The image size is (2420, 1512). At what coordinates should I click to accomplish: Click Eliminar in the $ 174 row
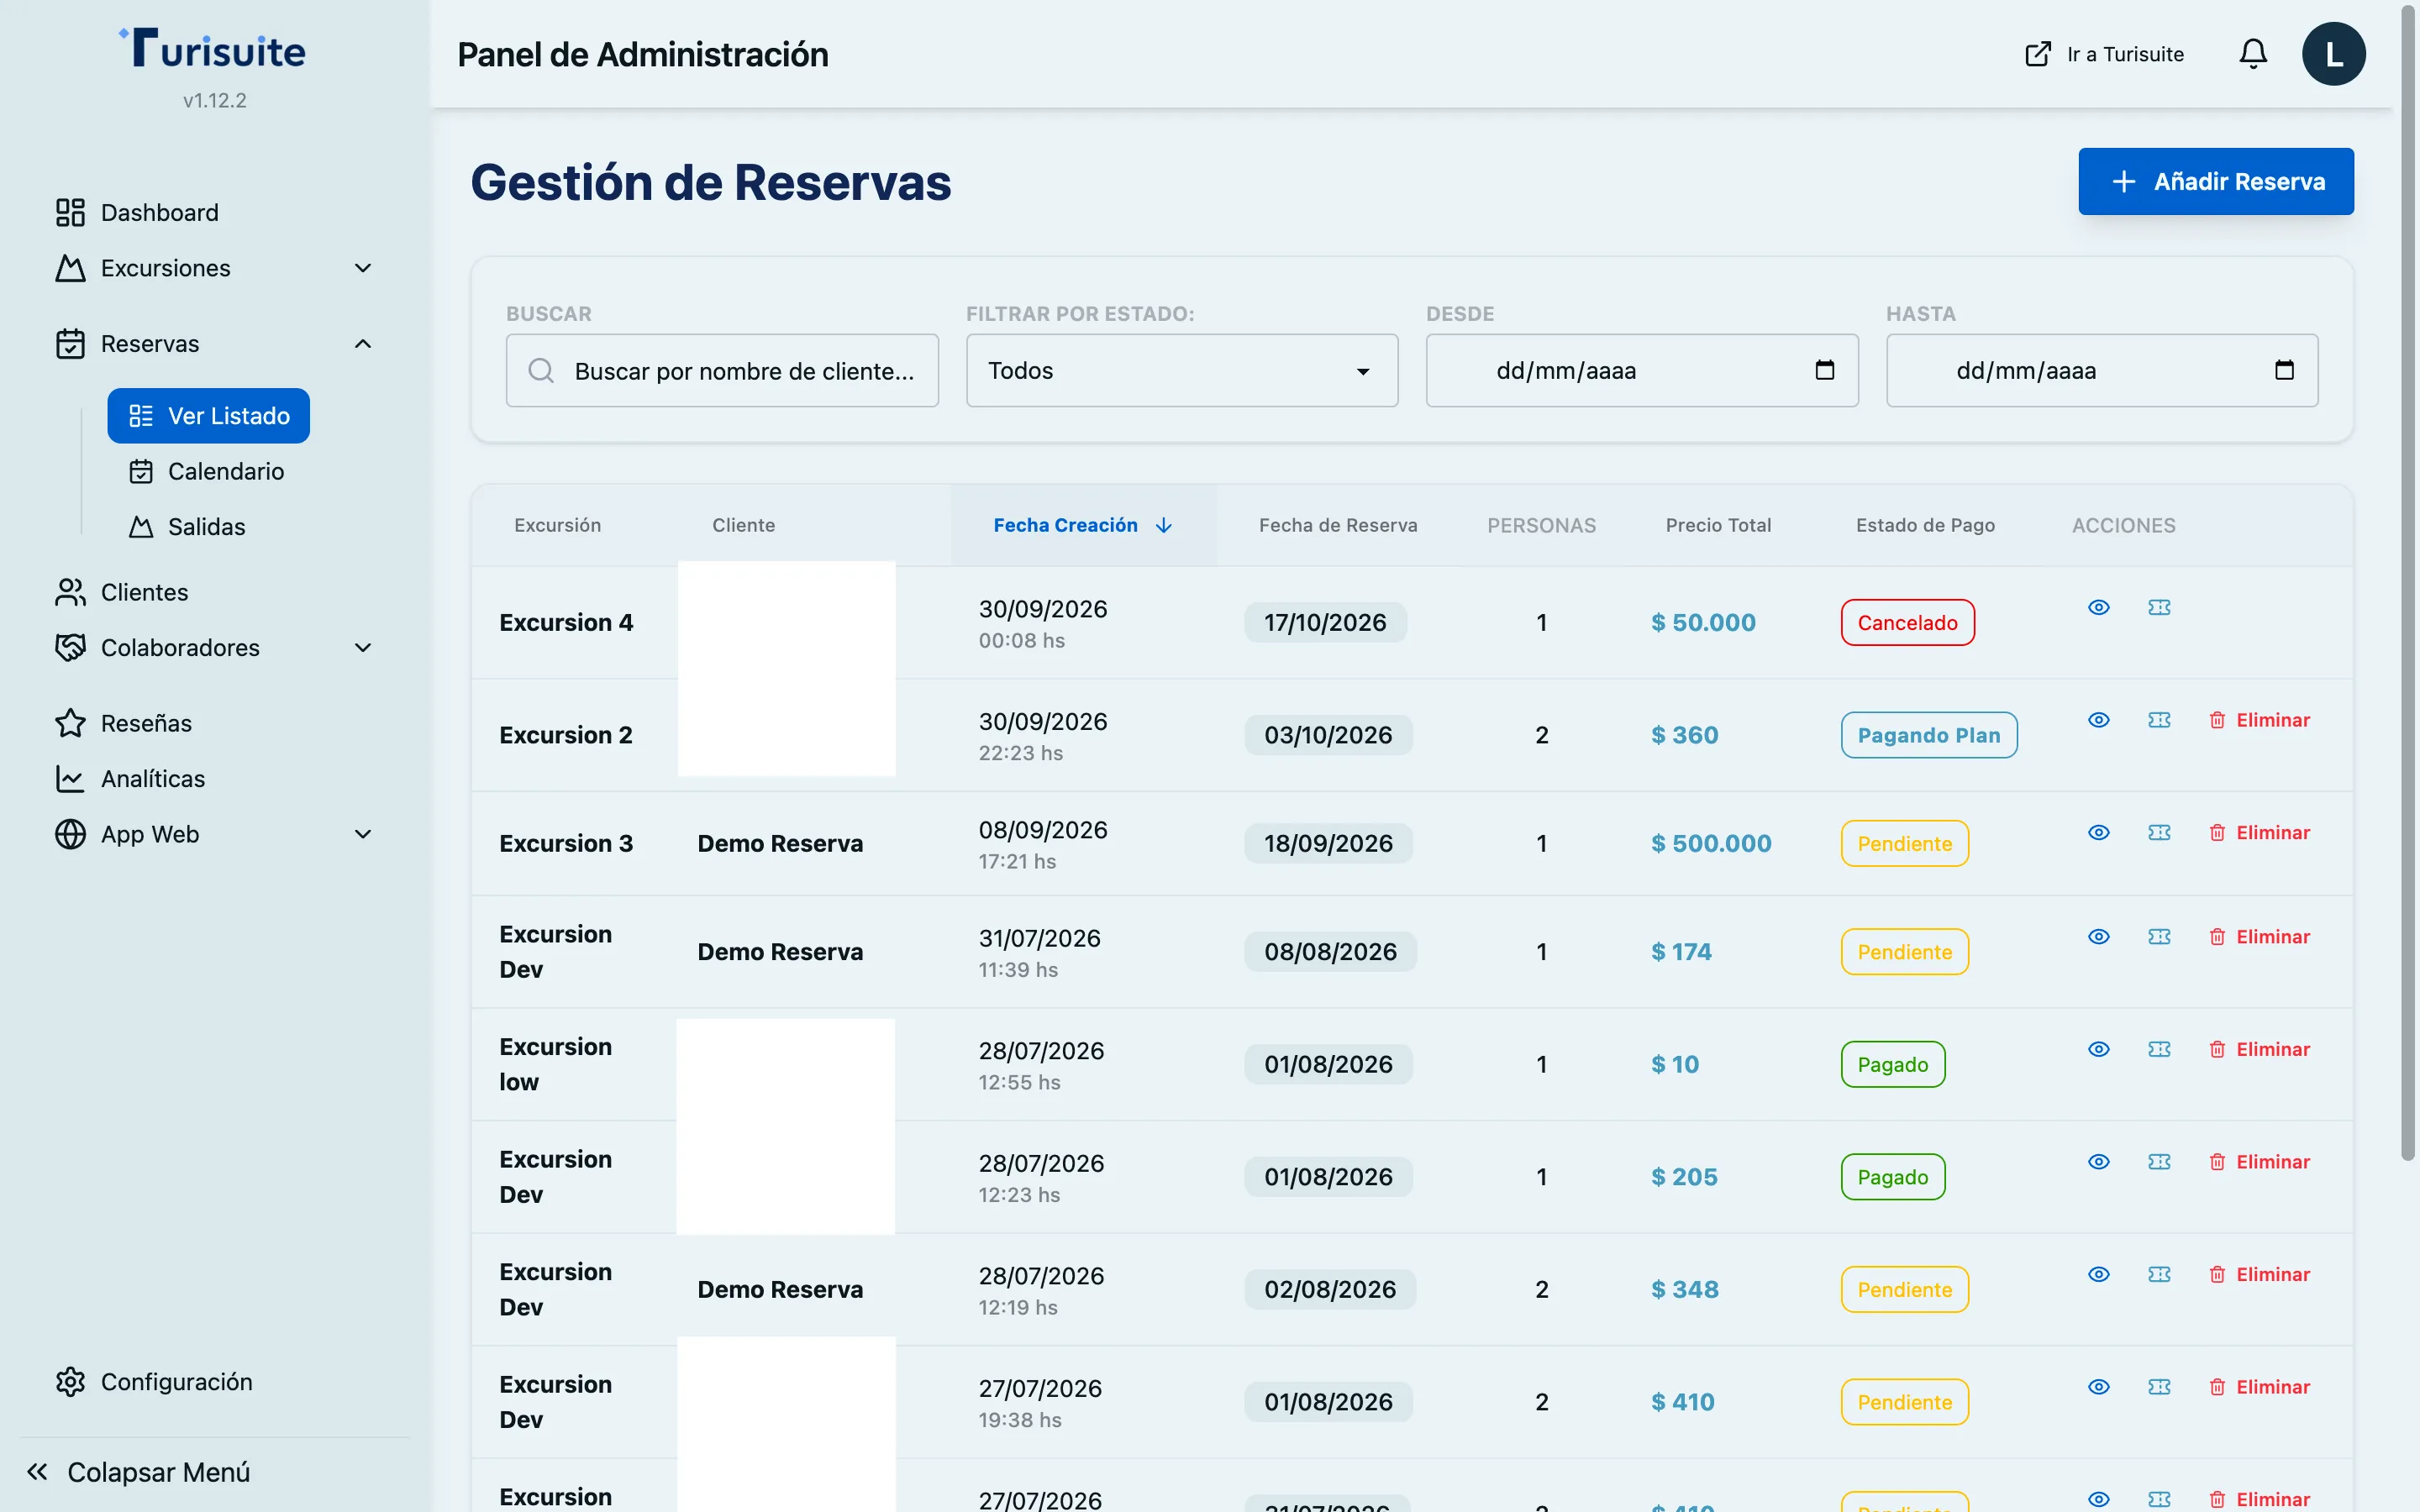pyautogui.click(x=2259, y=936)
